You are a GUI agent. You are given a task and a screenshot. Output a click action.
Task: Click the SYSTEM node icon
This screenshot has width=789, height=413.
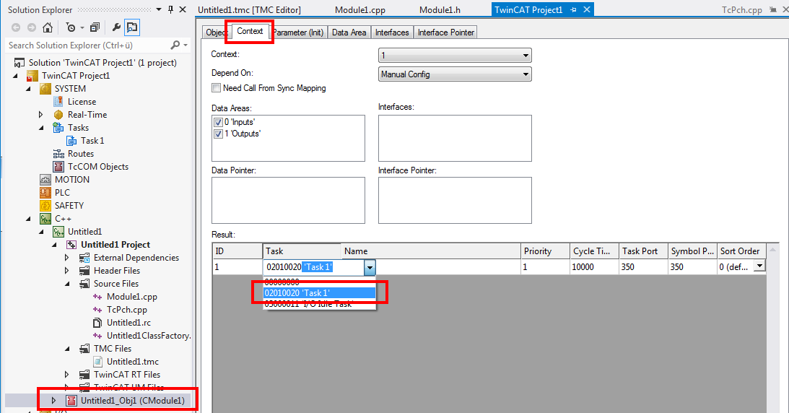point(45,89)
